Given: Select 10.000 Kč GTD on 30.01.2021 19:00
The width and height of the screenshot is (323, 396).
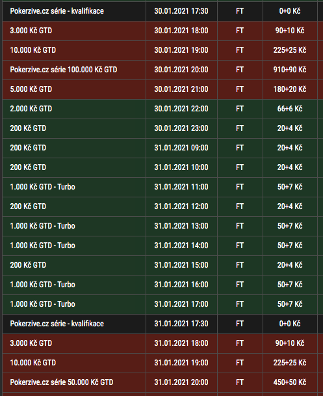Looking at the screenshot, I should (x=160, y=50).
